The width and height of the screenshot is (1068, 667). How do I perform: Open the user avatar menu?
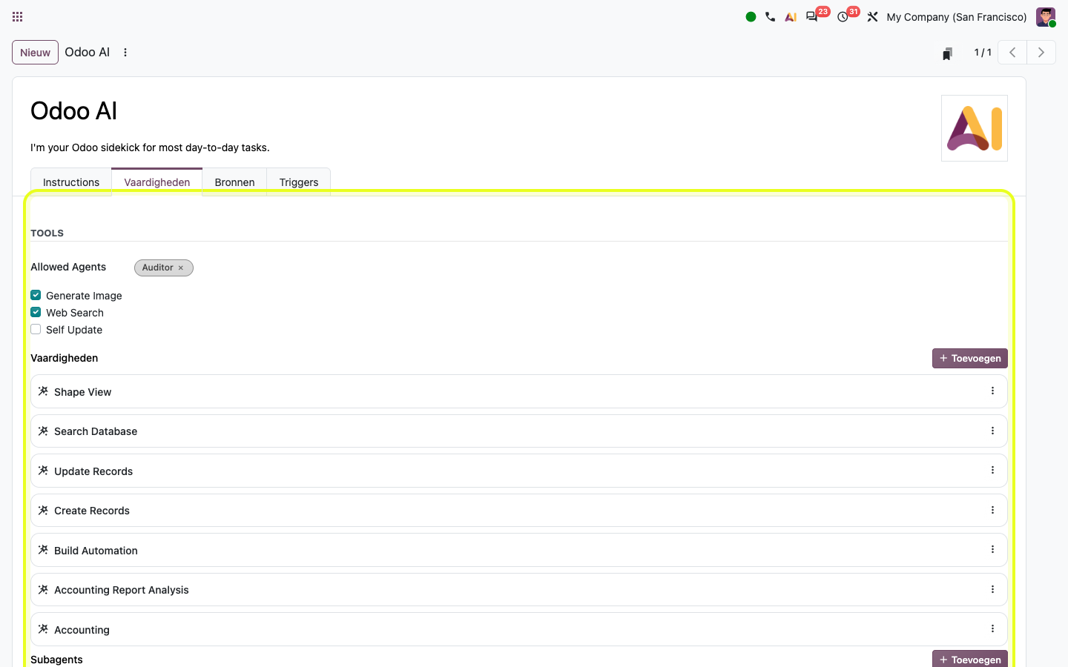click(1046, 16)
